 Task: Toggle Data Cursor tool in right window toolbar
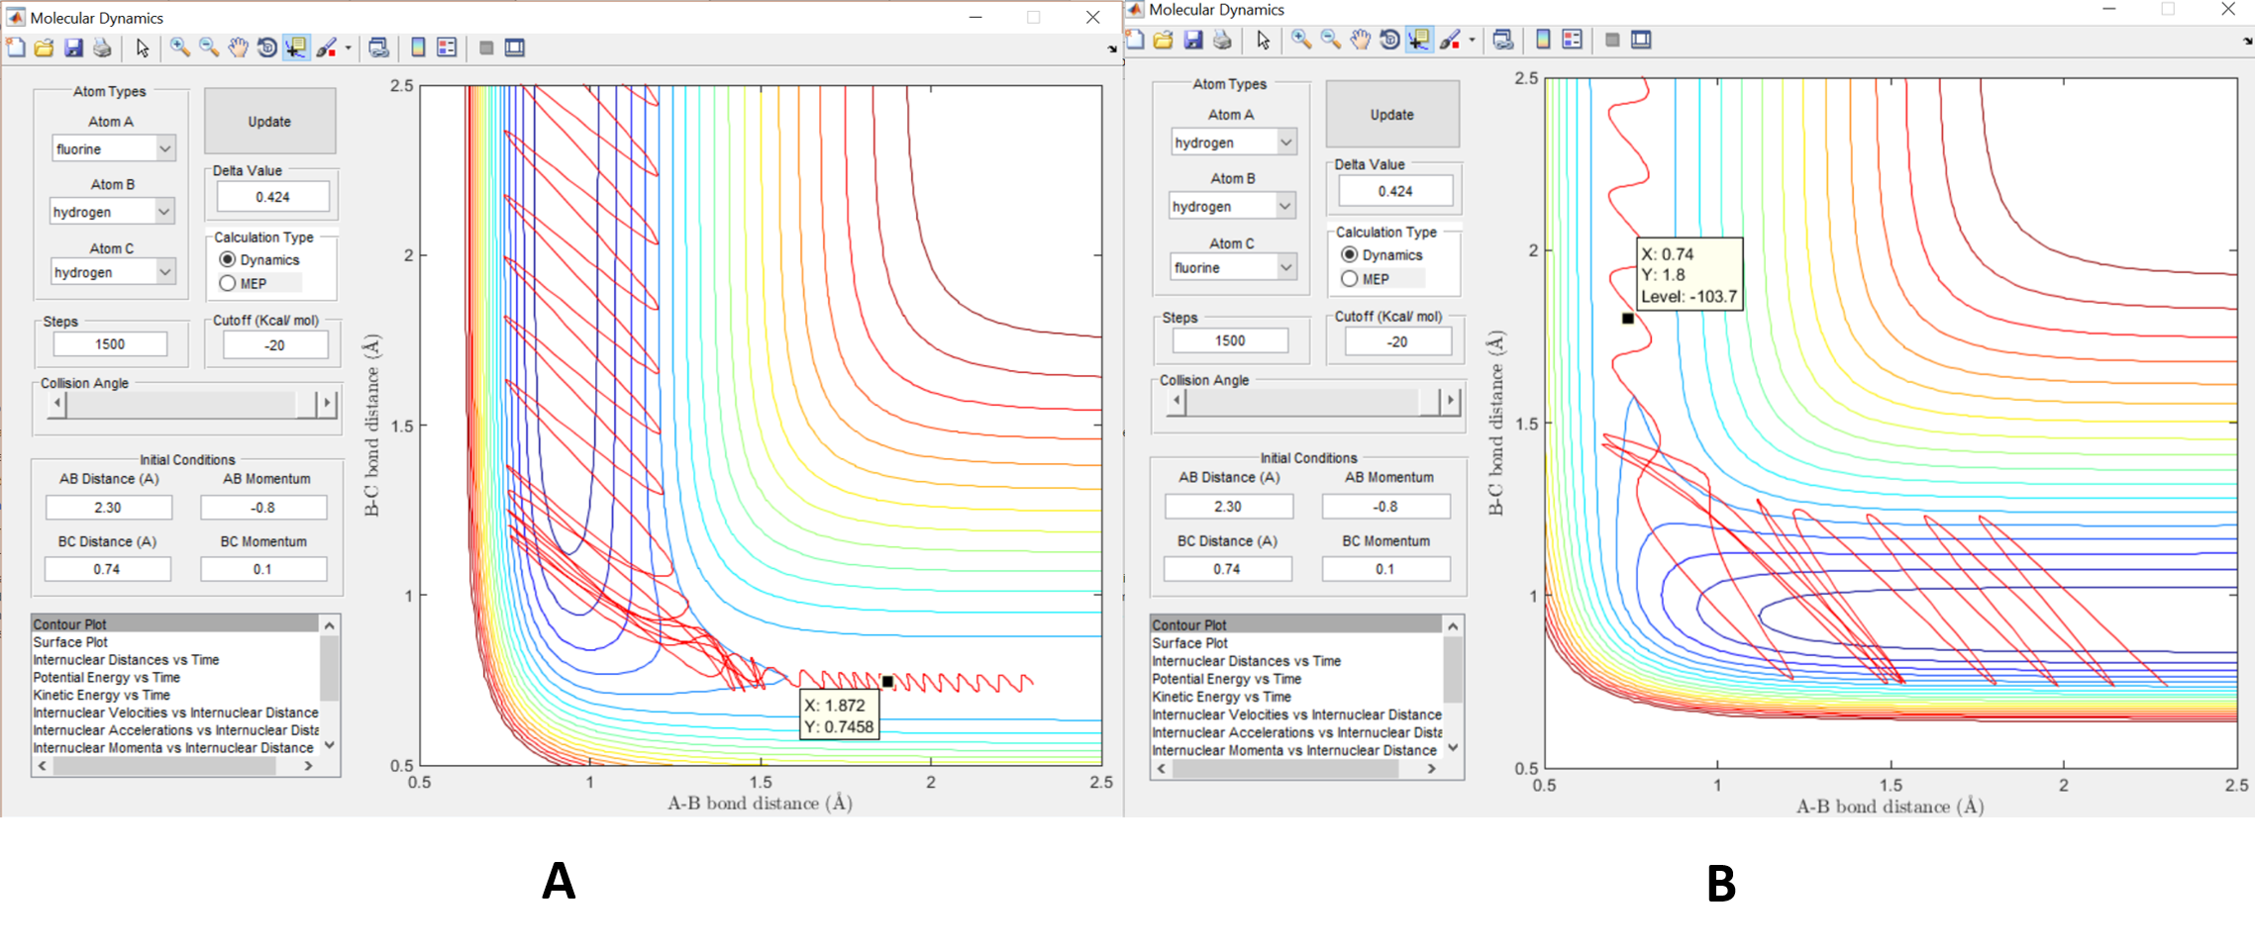pyautogui.click(x=1419, y=40)
